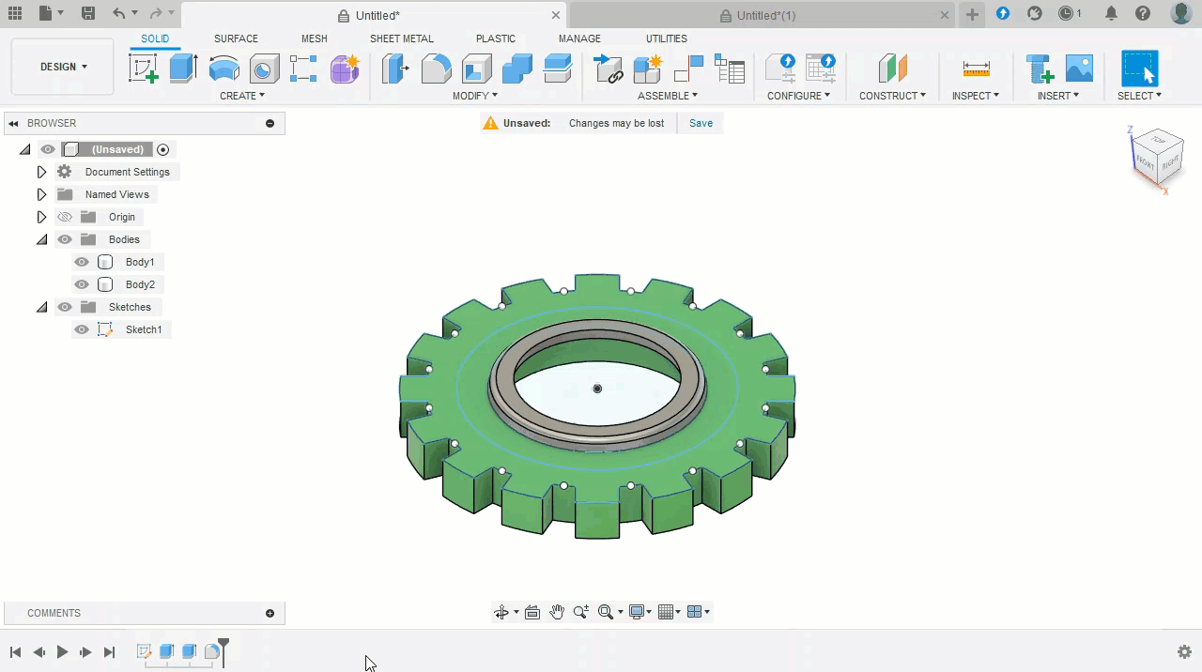Open the MODIFY menu dropdown
This screenshot has width=1202, height=672.
475,96
